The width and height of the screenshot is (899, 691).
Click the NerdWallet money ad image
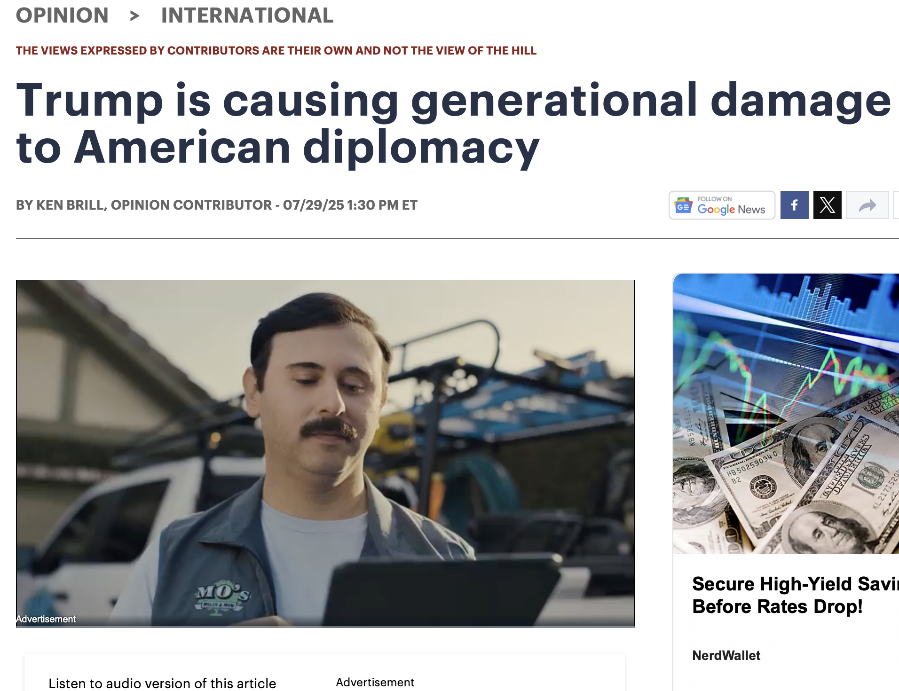click(x=786, y=414)
